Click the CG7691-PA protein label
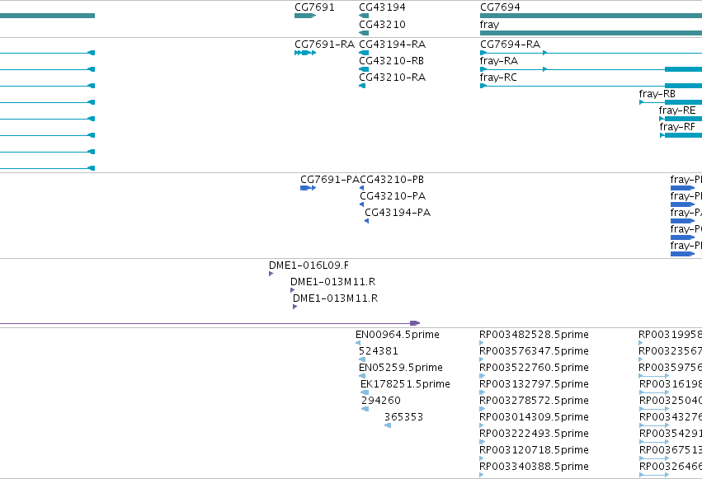 330,180
